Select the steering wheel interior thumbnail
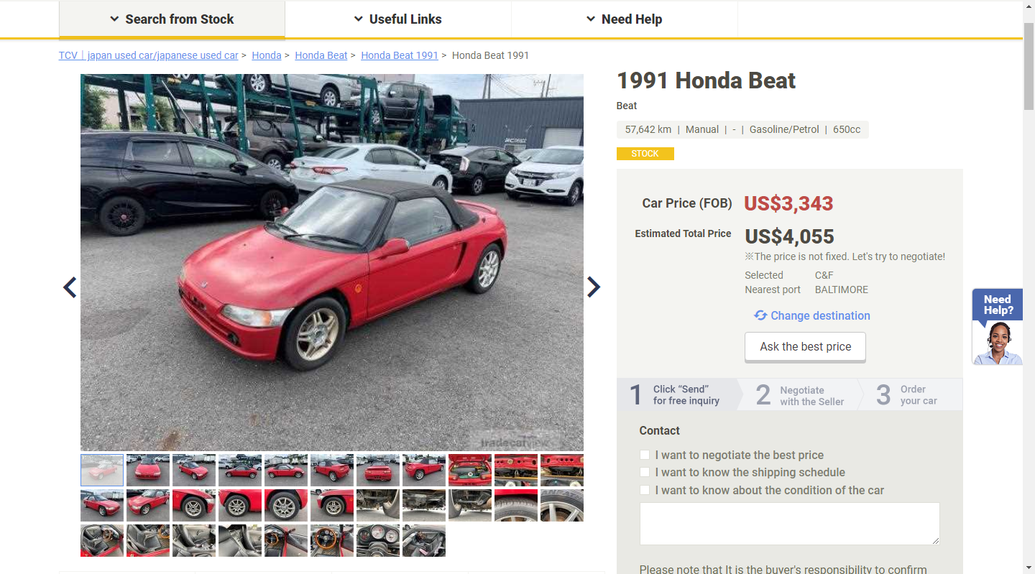 [x=332, y=540]
